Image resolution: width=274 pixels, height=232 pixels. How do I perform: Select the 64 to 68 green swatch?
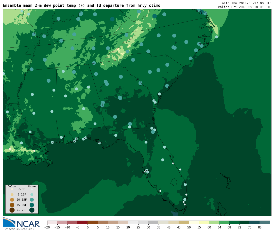pos(224,222)
